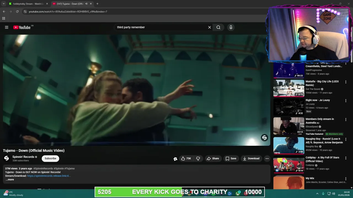Image resolution: width=353 pixels, height=198 pixels.
Task: Like the video with the thumbs up button (75K)
Action: (x=186, y=158)
